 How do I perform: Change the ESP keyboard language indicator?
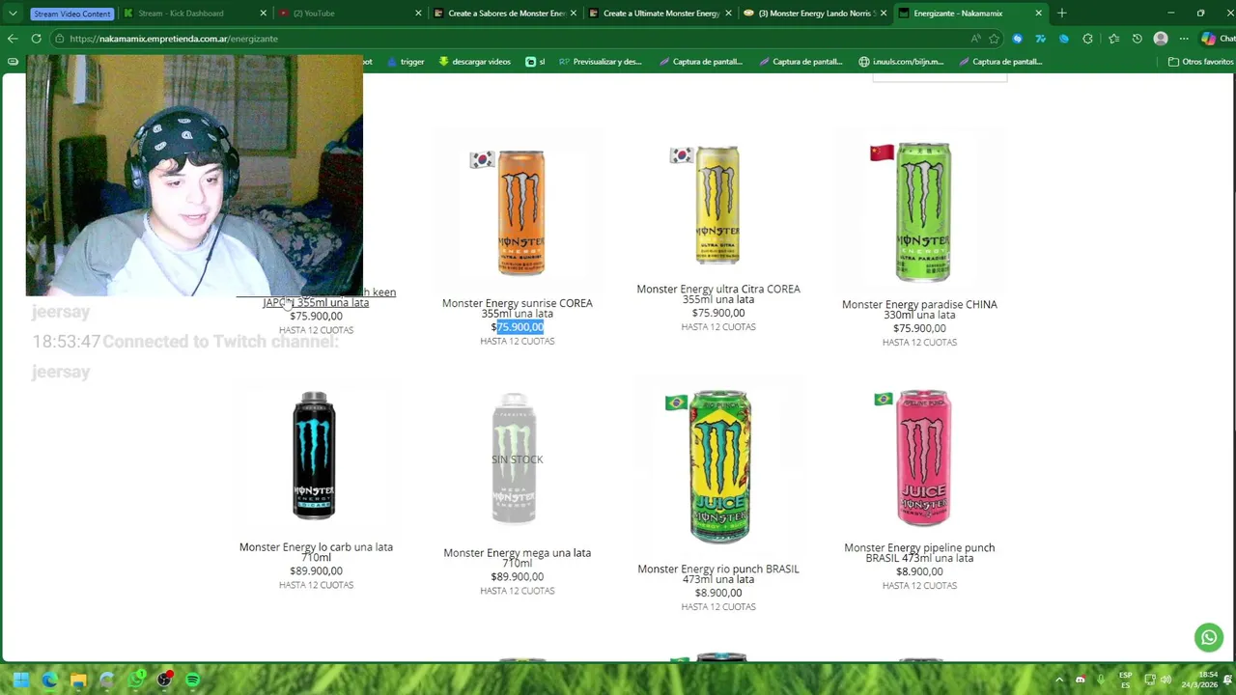click(x=1125, y=680)
